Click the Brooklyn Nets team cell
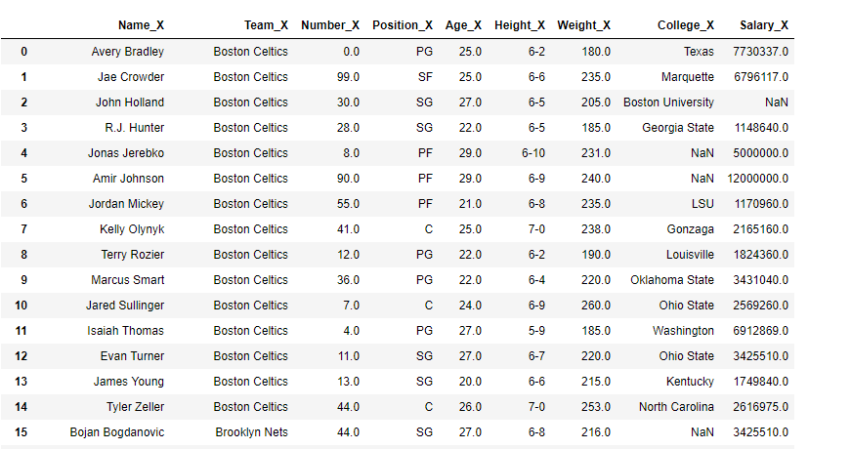 pyautogui.click(x=252, y=432)
